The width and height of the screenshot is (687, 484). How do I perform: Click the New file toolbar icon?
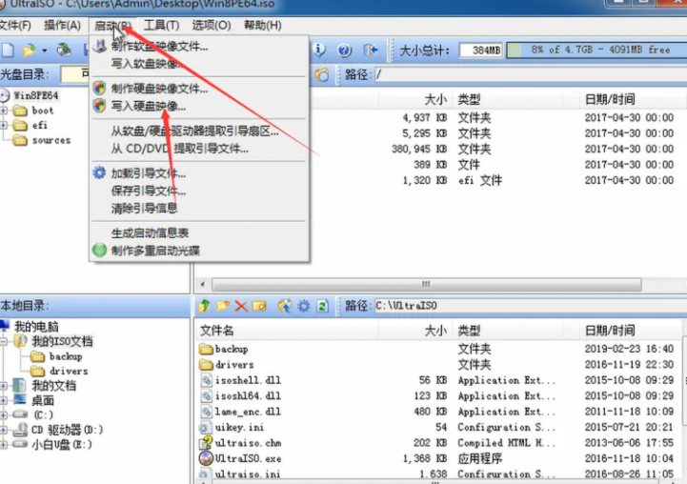coord(8,50)
